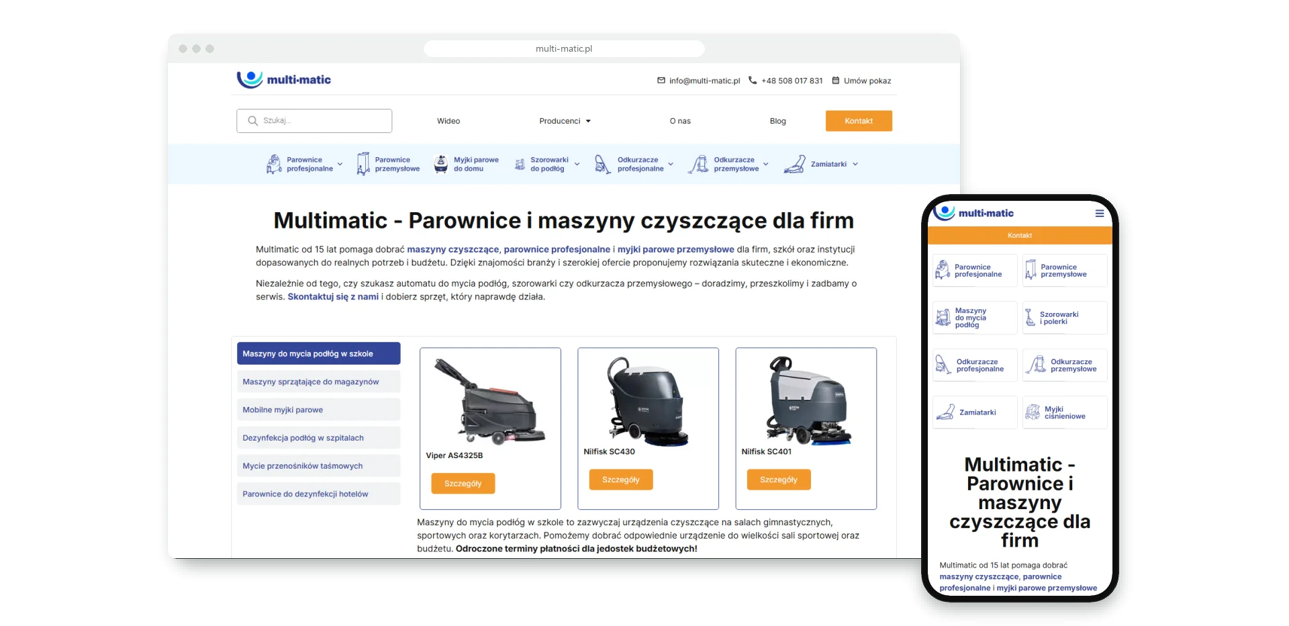Click Szczegóły button under Viper AS4325B
This screenshot has height=626, width=1289.
(463, 484)
